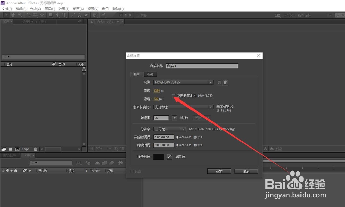Toggle the lock aspect ratio checkbox
Image resolution: width=345 pixels, height=207 pixels.
(x=174, y=95)
